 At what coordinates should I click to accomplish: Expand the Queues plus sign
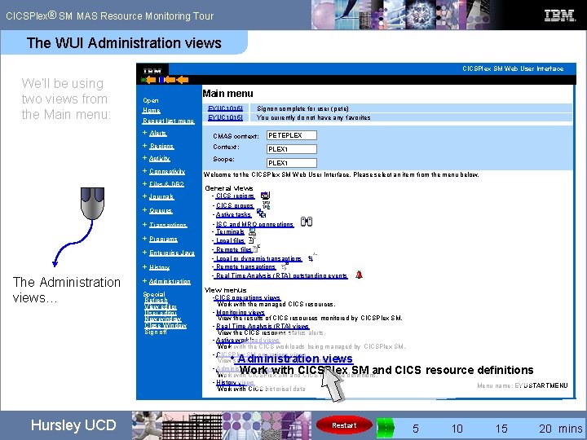(x=144, y=210)
